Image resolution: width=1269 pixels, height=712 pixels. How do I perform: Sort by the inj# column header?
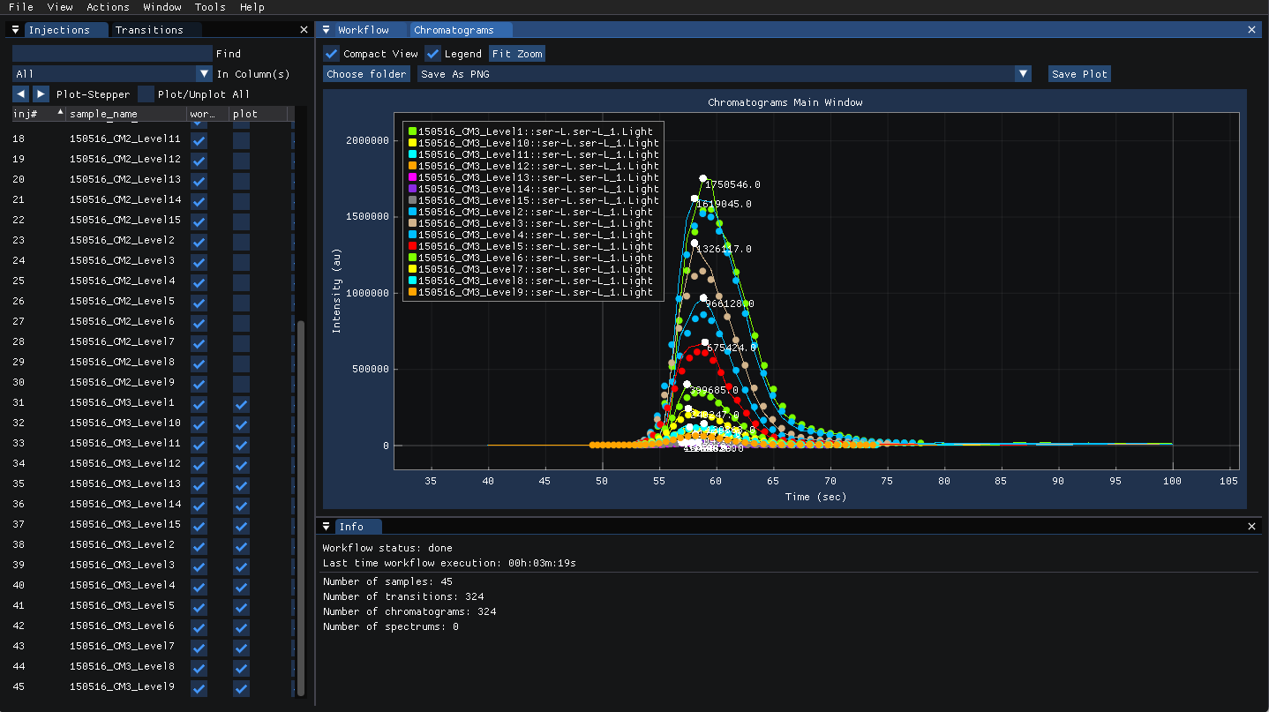tap(38, 114)
